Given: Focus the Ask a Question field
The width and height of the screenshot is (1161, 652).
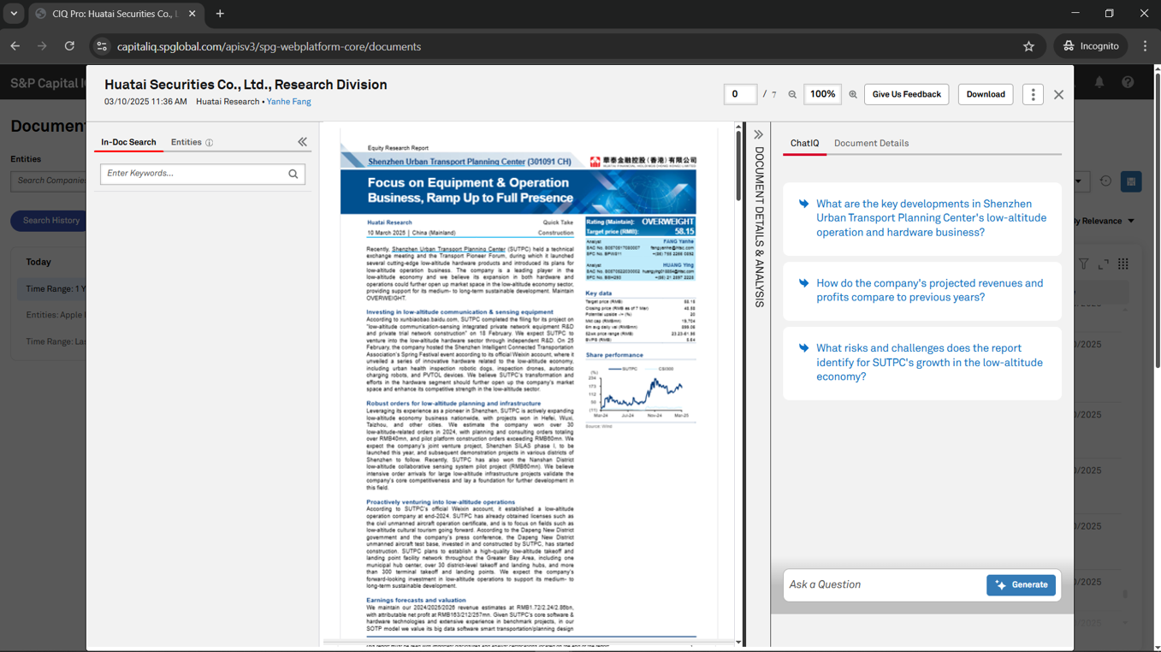Looking at the screenshot, I should pos(884,585).
